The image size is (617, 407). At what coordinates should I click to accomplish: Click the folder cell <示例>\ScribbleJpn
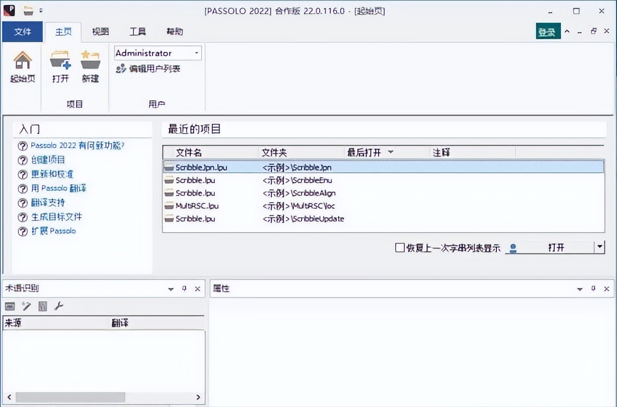297,167
